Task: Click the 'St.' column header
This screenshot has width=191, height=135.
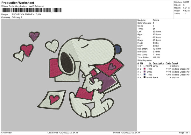Action: coord(151,63)
